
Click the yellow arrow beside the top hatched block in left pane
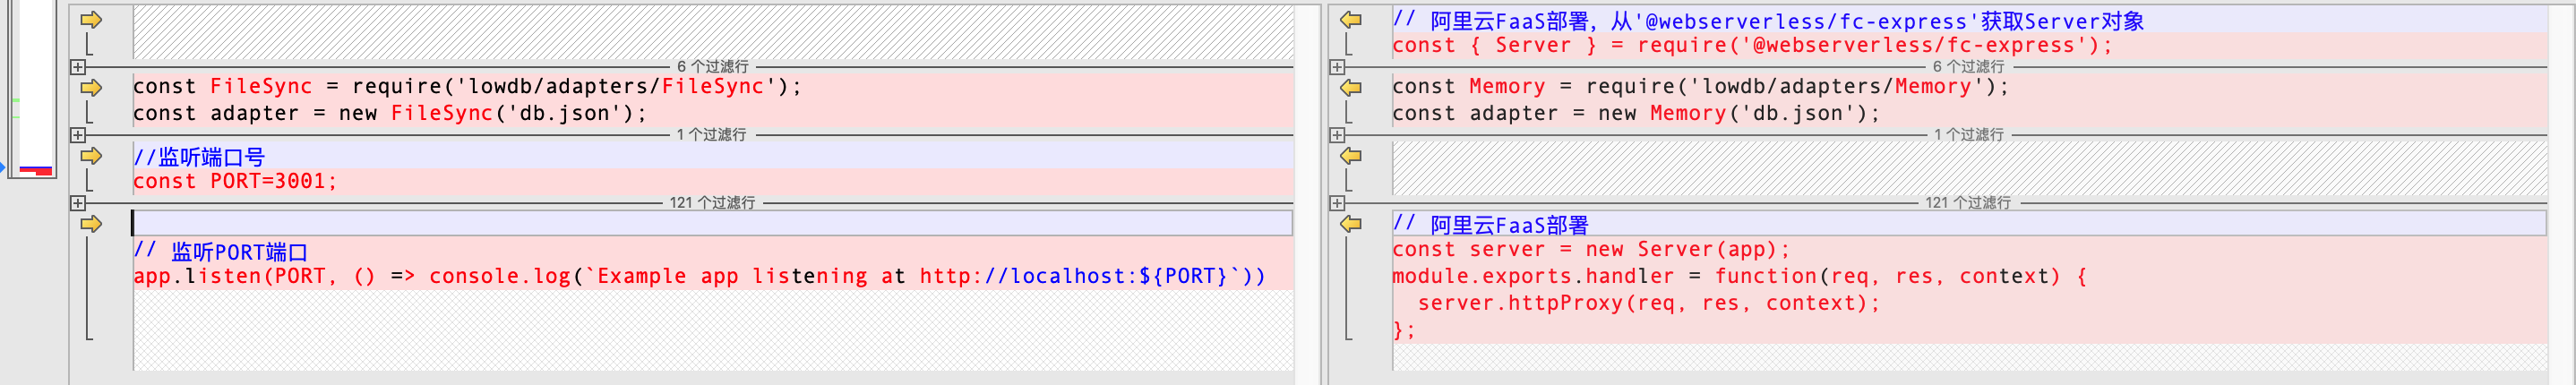pyautogui.click(x=91, y=20)
